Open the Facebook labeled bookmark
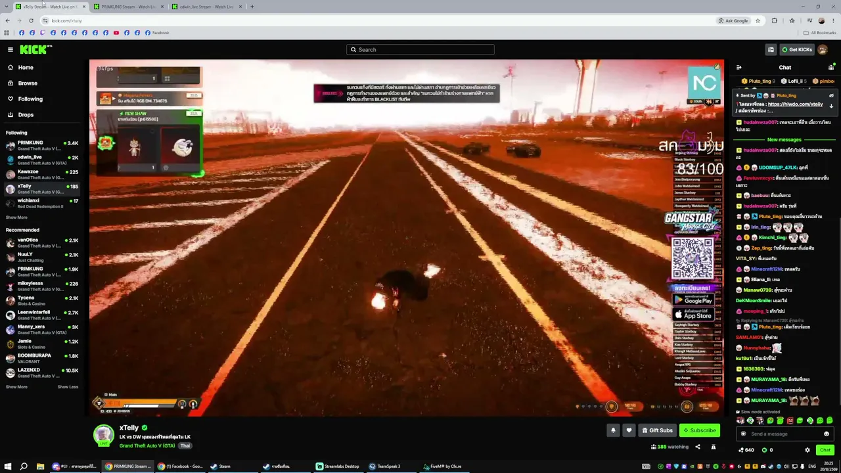The width and height of the screenshot is (841, 473). pyautogui.click(x=157, y=33)
